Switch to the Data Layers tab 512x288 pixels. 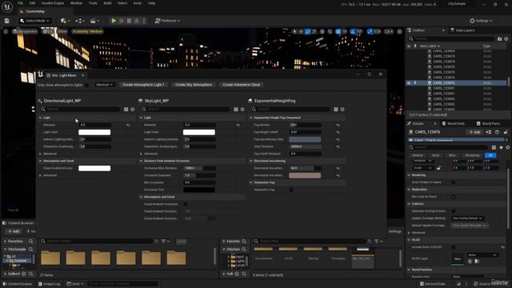[462, 30]
